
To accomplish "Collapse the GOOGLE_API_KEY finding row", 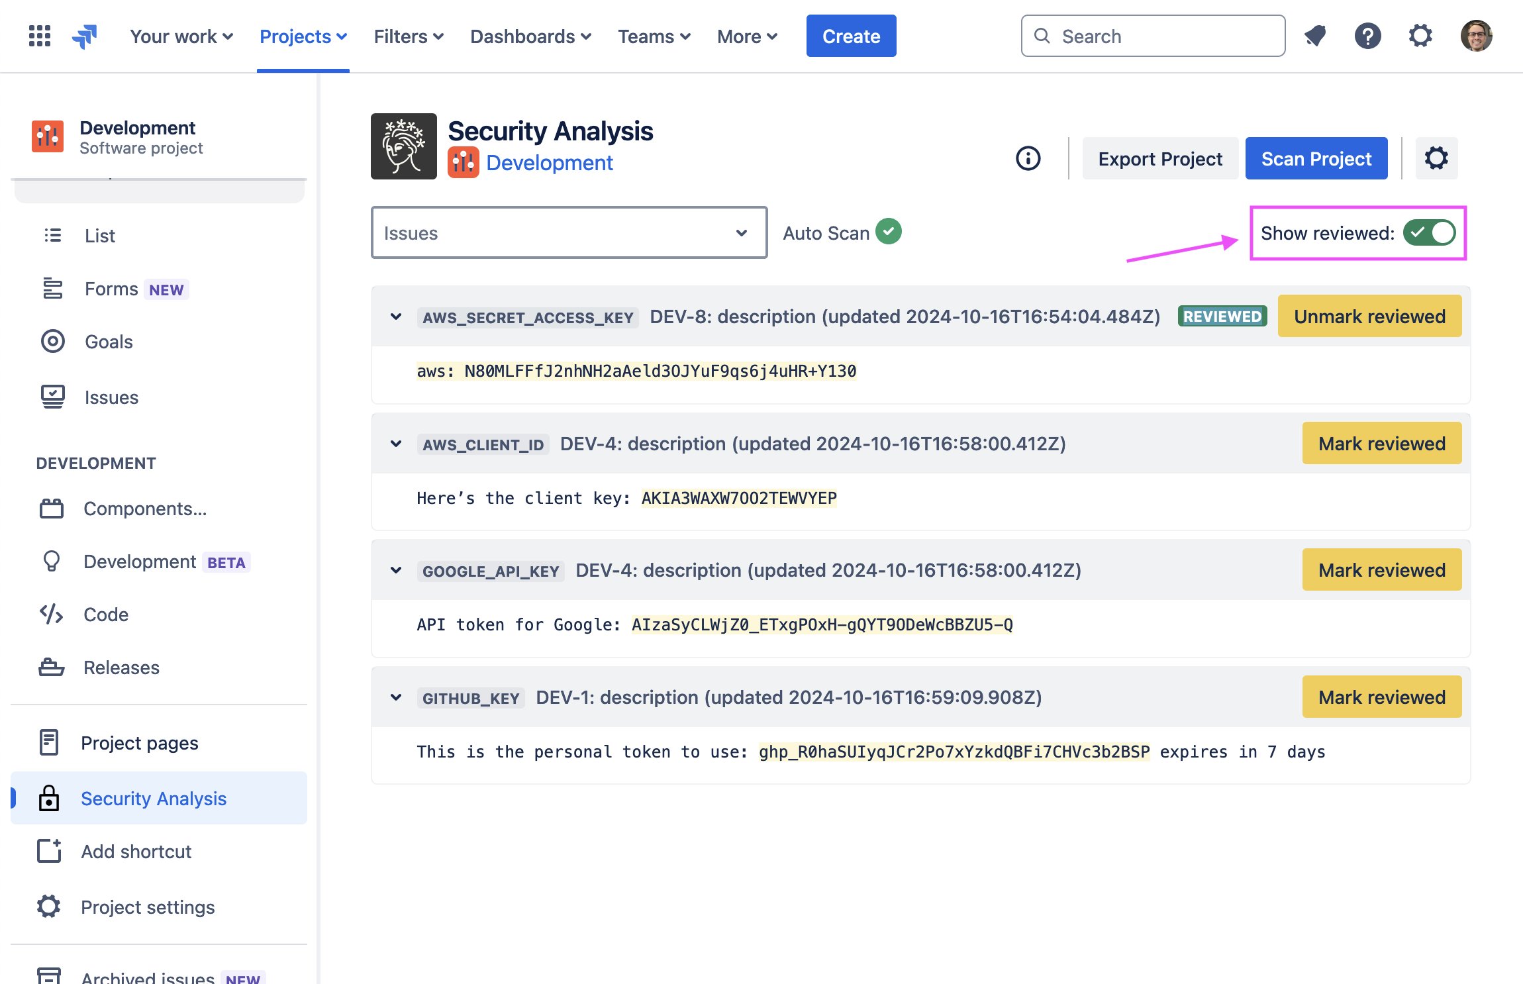I will 396,570.
